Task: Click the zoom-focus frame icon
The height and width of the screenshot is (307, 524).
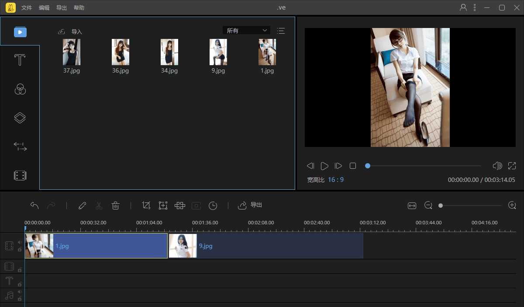Action: pos(163,205)
